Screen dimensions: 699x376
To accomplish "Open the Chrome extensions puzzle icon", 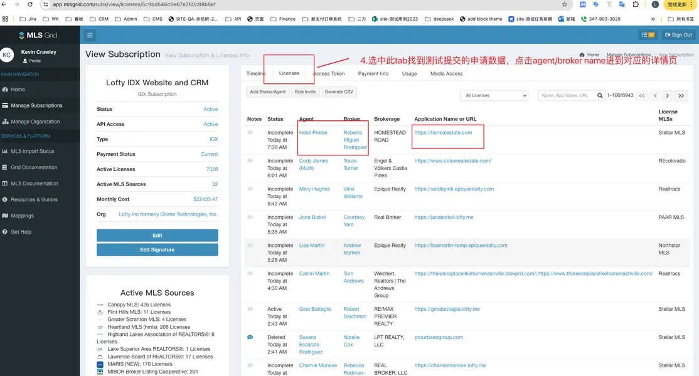I will (636, 4).
